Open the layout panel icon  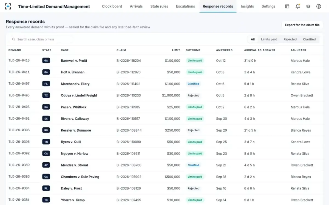click(287, 6)
